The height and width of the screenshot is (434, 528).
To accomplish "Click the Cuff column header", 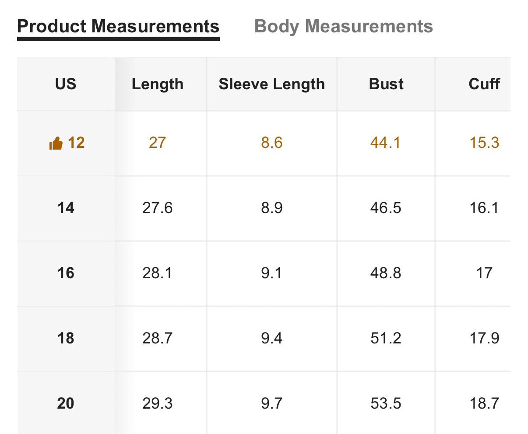I will [484, 84].
